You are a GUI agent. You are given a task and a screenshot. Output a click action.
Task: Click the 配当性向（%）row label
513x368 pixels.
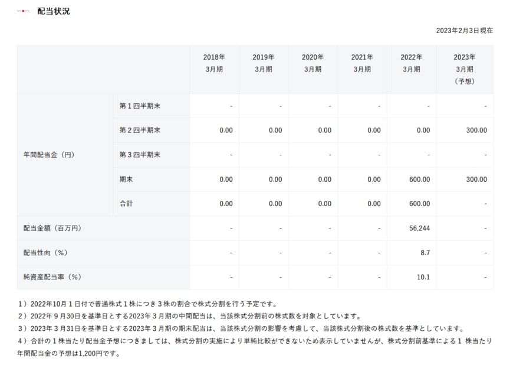[x=45, y=252]
